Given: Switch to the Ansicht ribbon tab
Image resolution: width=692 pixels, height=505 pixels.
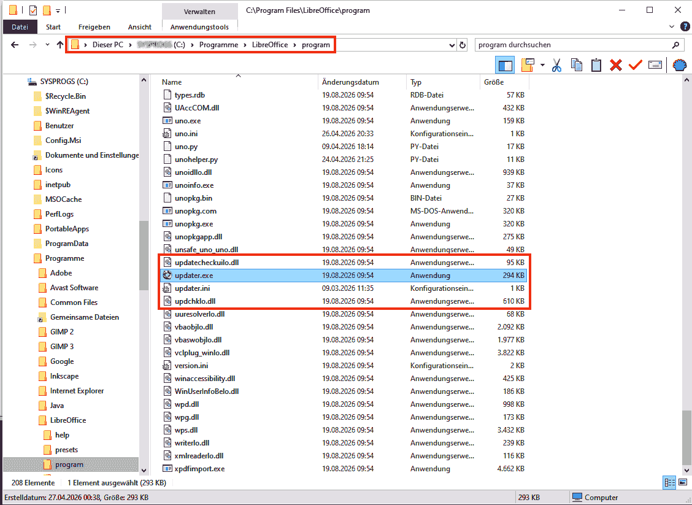Looking at the screenshot, I should point(139,27).
